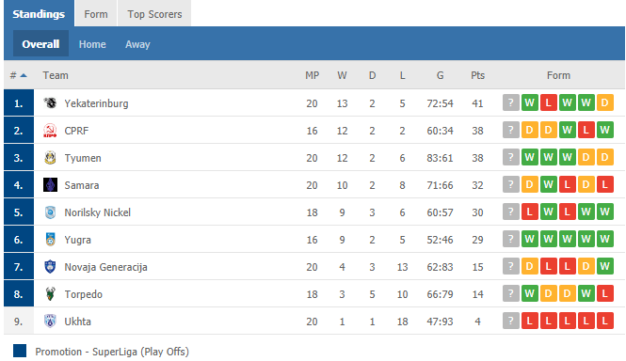This screenshot has height=361, width=626.
Task: Click Yekaterinburg's upcoming match question-mark icon
Action: pos(510,102)
